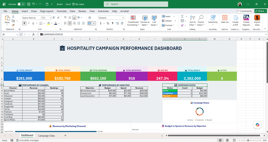Open the Automate tab

pos(103,11)
